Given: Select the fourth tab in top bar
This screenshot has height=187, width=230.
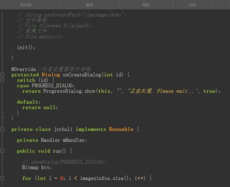Looking at the screenshot, I should 192,5.
